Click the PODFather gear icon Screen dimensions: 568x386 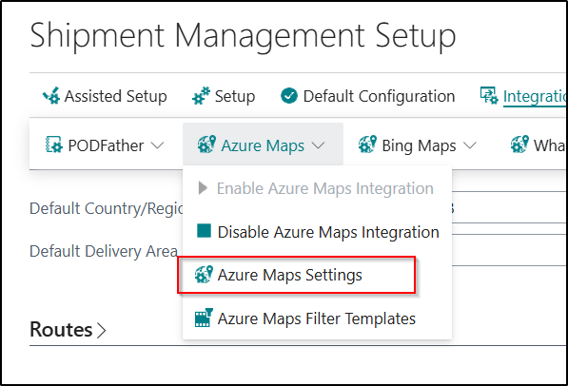tap(54, 145)
